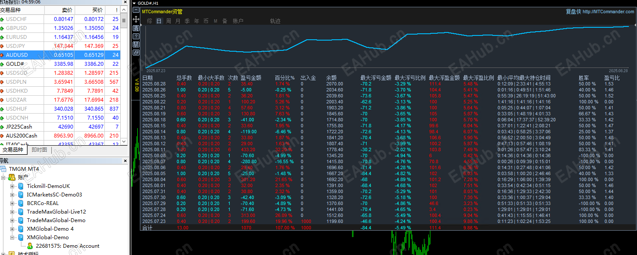Viewport: 637px width, 255px height.
Task: Click the 胜率 win rate column header
Action: 584,78
